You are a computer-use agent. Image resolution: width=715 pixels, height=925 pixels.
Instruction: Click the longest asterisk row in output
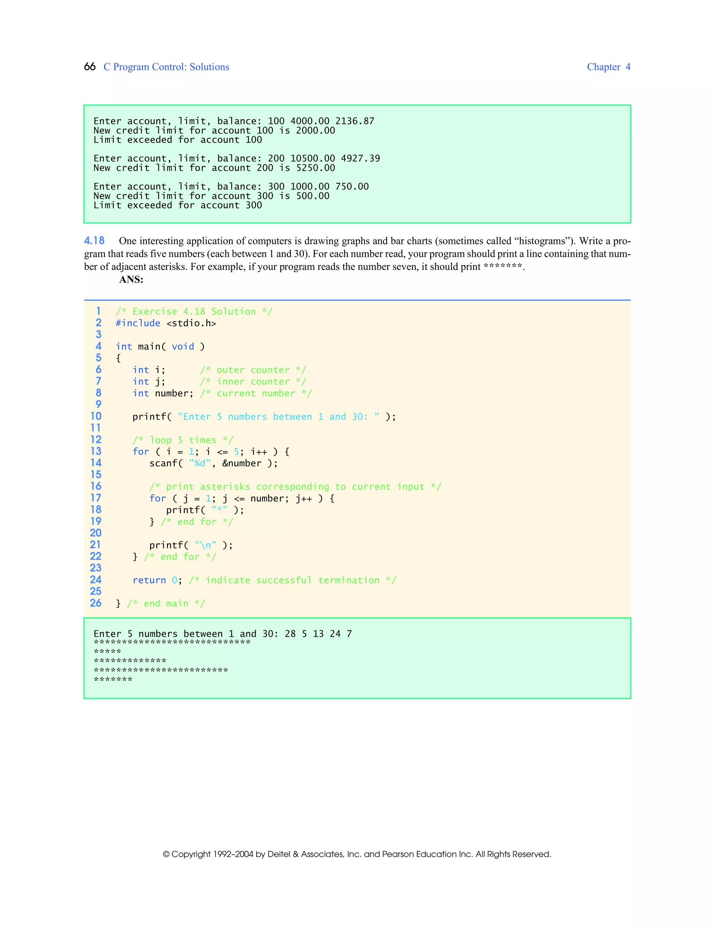tap(172, 643)
